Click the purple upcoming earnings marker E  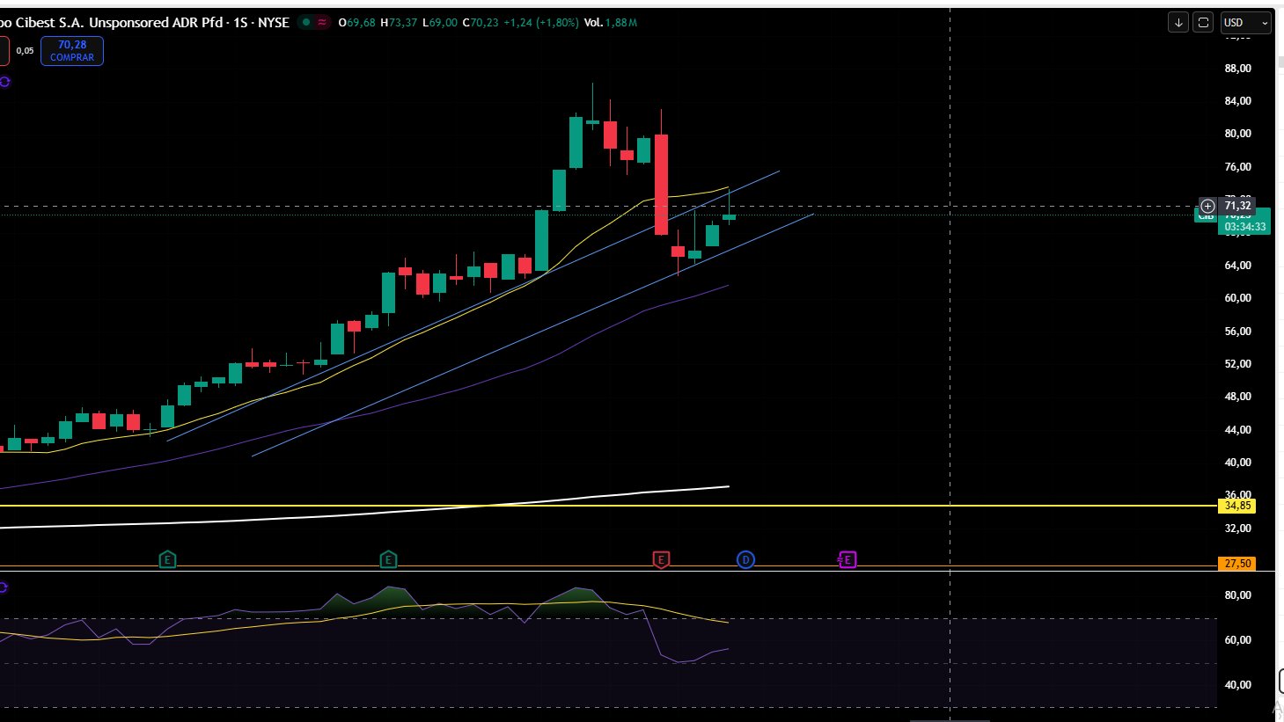[x=847, y=559]
